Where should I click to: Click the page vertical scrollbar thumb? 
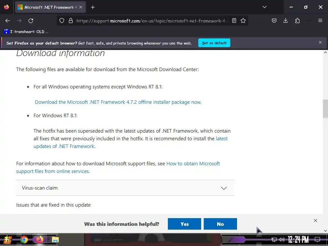click(325, 109)
